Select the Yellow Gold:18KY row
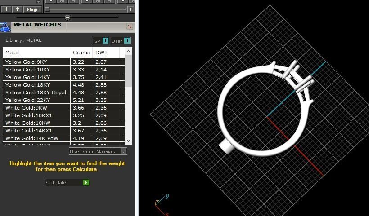The height and width of the screenshot is (216, 369). point(63,85)
